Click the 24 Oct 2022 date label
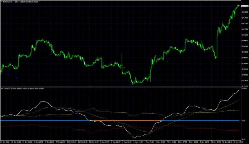Image resolution: width=249 pixels, height=144 pixels. 5,142
